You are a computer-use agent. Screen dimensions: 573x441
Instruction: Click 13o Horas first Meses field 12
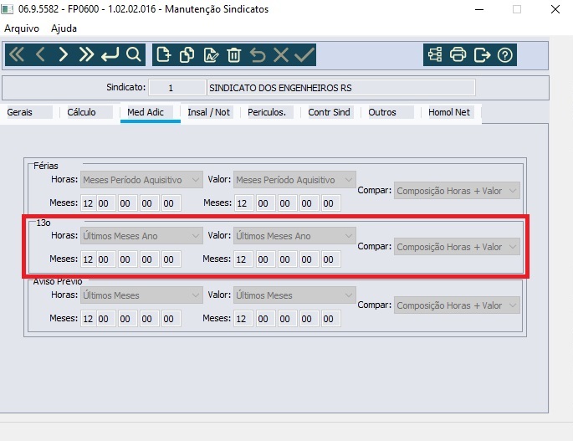tap(88, 259)
